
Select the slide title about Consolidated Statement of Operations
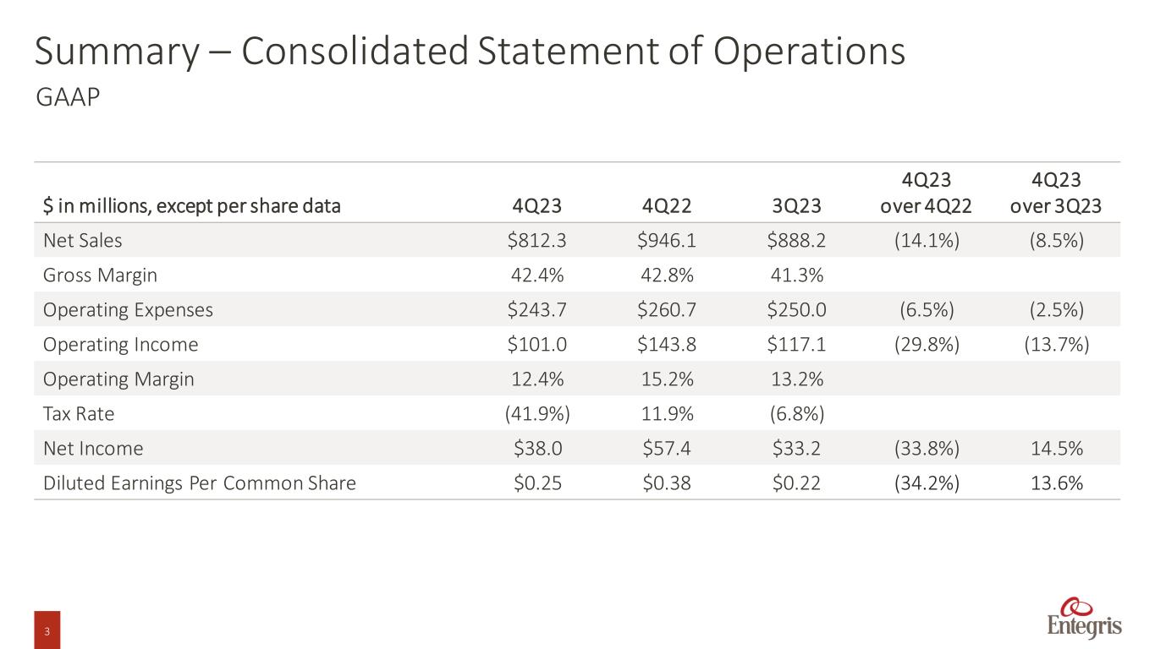470,52
